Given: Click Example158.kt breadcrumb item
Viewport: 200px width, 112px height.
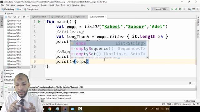Looking at the screenshot, I should click(31, 9).
